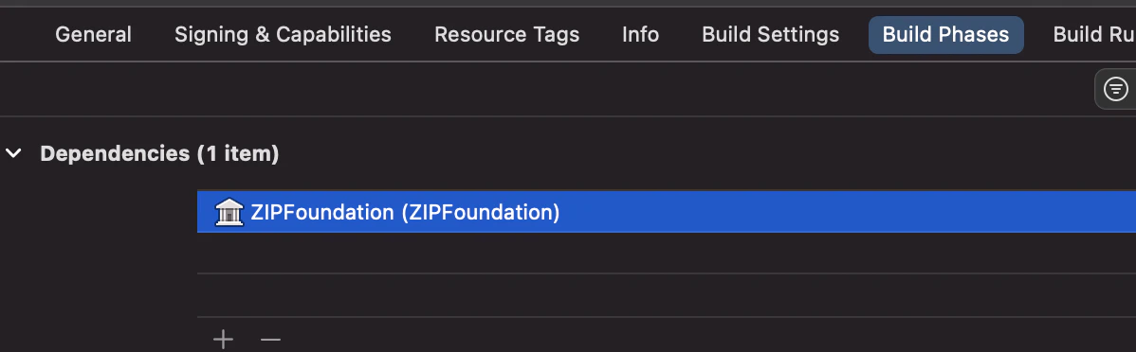Screen dimensions: 1136x352
Task: Switch to the Build Settings tab
Action: click(x=770, y=35)
